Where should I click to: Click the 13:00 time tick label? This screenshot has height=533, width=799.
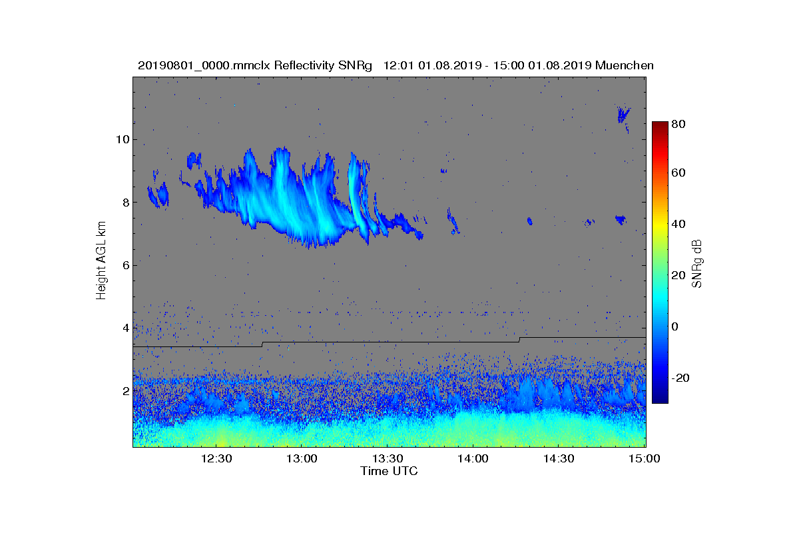[302, 458]
